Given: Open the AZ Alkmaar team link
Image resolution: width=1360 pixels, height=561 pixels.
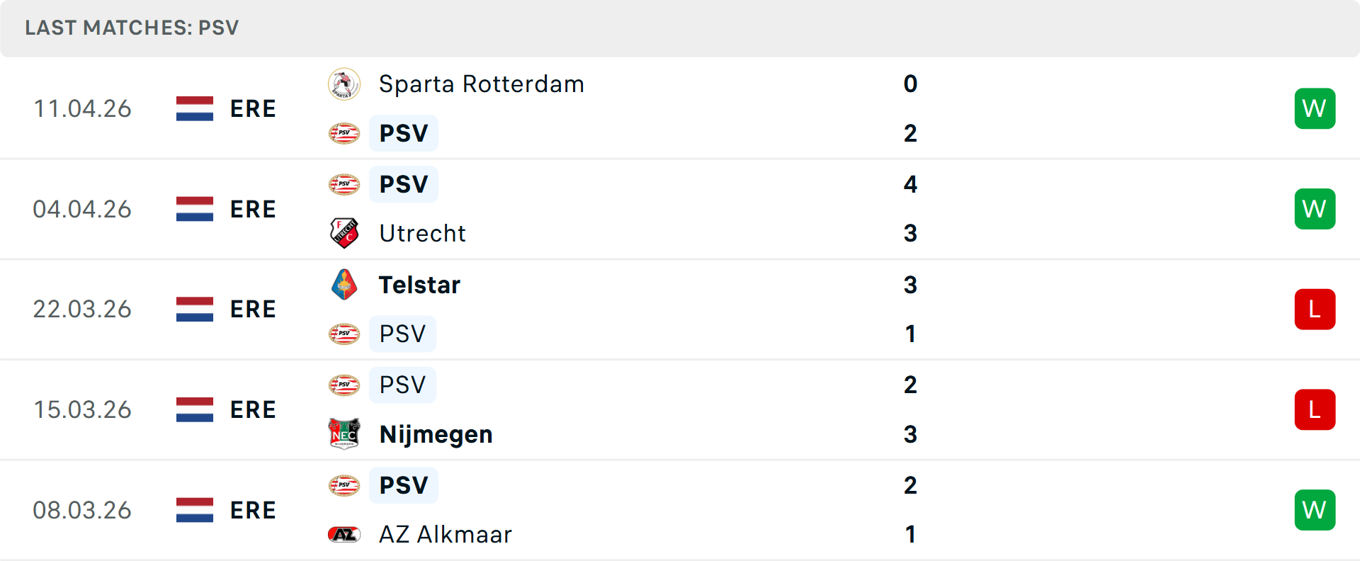Looking at the screenshot, I should click(x=445, y=534).
